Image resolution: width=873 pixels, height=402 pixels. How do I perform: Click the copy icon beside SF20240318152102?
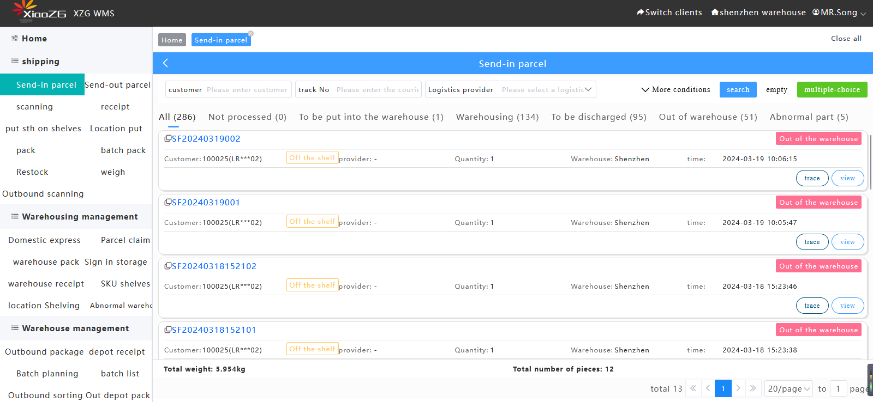tap(168, 266)
